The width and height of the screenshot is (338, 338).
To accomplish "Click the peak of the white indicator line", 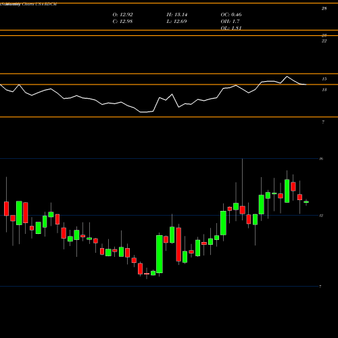I will coord(287,77).
